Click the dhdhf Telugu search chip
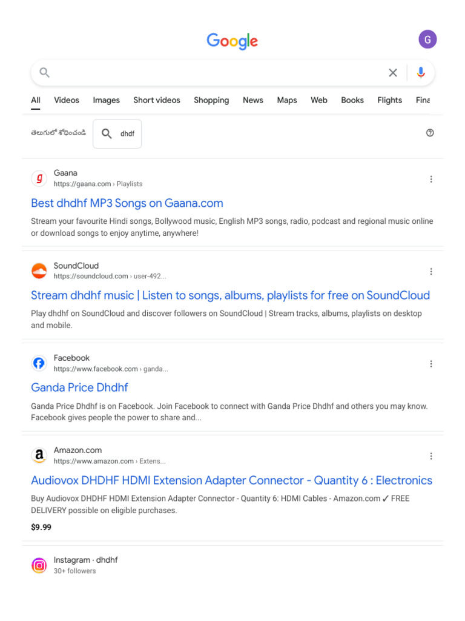The height and width of the screenshot is (621, 465). pos(117,133)
